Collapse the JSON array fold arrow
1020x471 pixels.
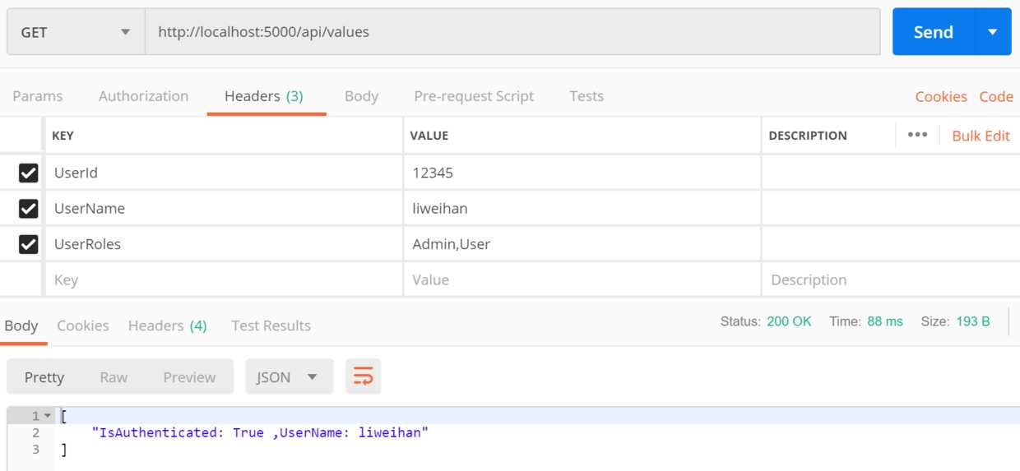tap(48, 416)
